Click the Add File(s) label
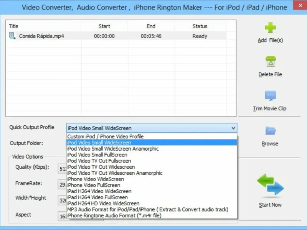This screenshot has width=307, height=230. tap(270, 40)
